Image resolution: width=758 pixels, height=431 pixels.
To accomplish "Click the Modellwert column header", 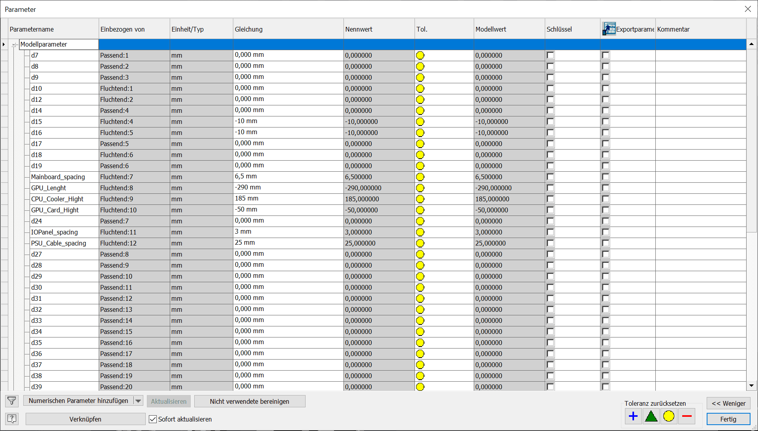I will 509,29.
